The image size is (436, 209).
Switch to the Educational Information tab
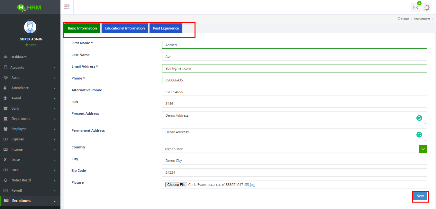(x=125, y=28)
